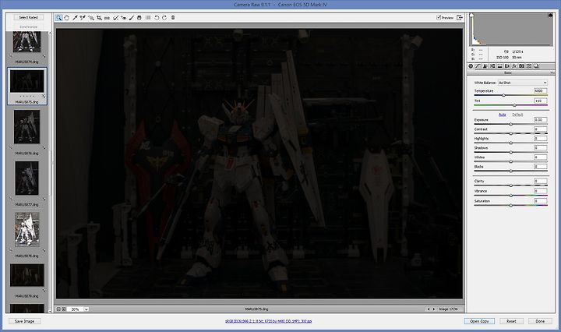Select the Spot Removal tool
Image resolution: width=561 pixels, height=332 pixels.
pyautogui.click(x=115, y=17)
